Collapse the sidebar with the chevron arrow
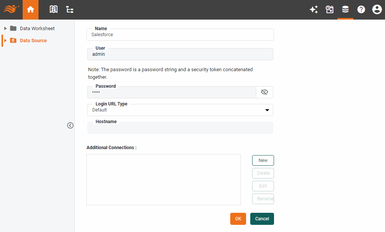 70,125
